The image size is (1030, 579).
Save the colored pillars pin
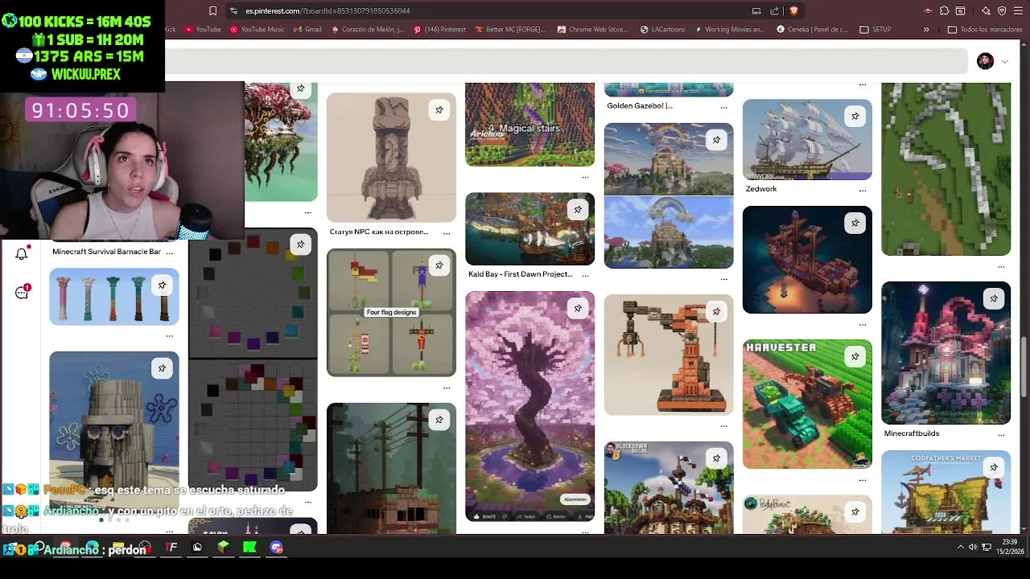pyautogui.click(x=162, y=285)
